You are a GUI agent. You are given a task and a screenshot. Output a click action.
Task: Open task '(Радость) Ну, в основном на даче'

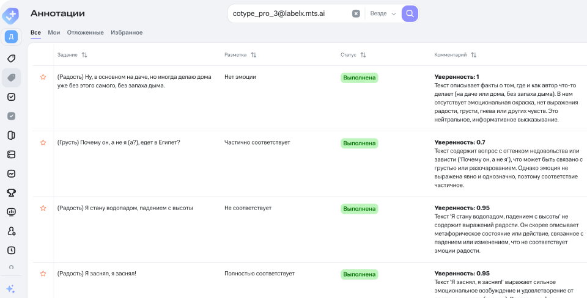[x=135, y=81]
